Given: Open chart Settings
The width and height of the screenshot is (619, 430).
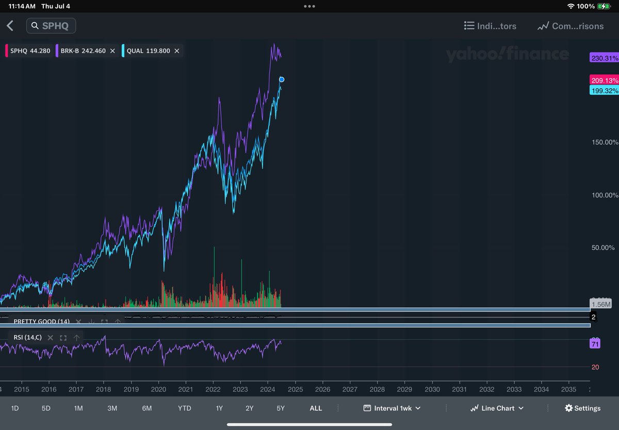Looking at the screenshot, I should 583,408.
